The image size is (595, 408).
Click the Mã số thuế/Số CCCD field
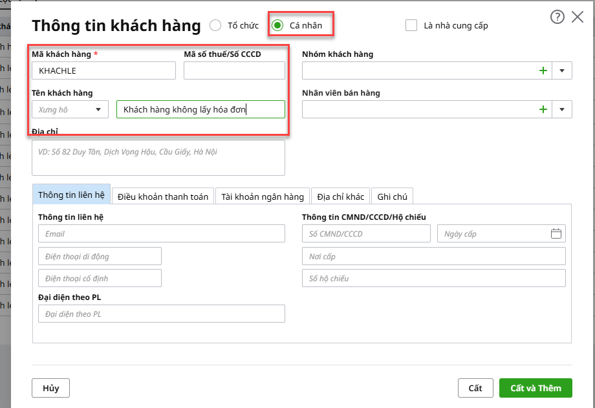point(234,70)
